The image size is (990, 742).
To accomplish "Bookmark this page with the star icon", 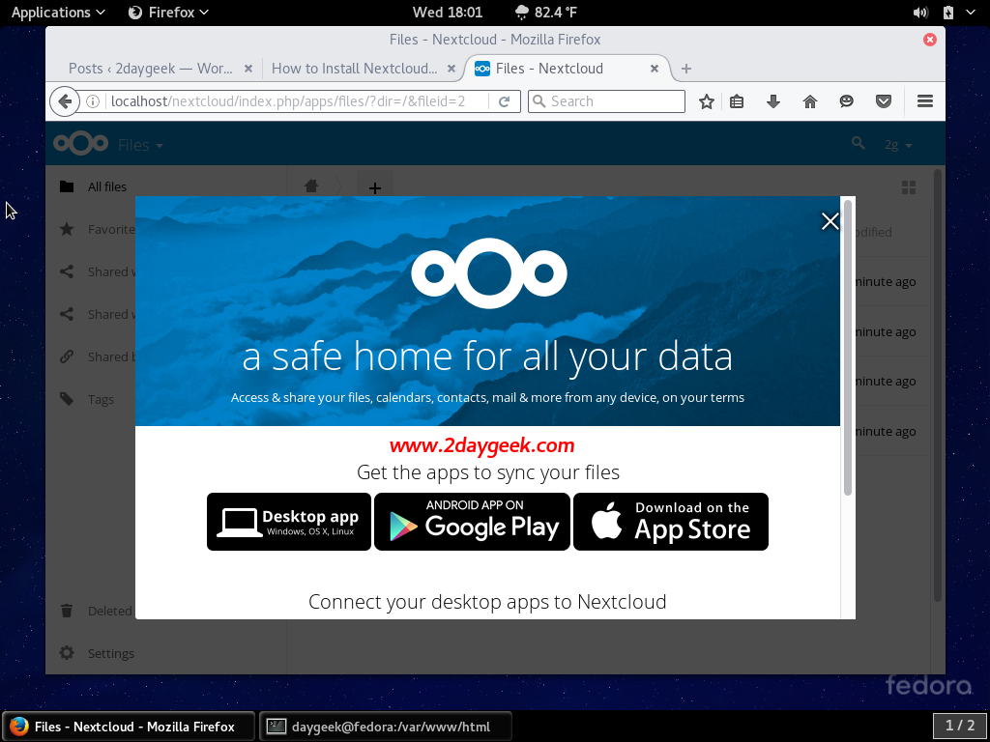I will point(707,101).
